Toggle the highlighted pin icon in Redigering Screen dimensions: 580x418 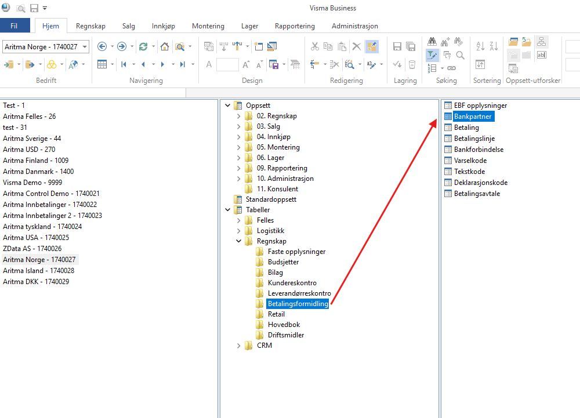click(x=372, y=46)
